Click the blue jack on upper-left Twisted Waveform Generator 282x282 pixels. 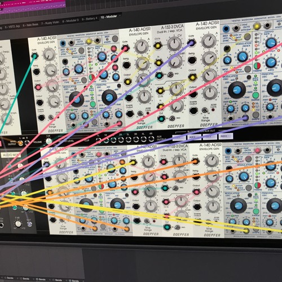coord(63,43)
